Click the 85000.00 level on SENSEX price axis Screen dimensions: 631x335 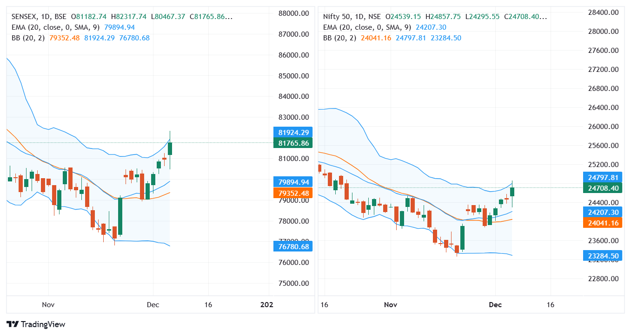tap(293, 76)
